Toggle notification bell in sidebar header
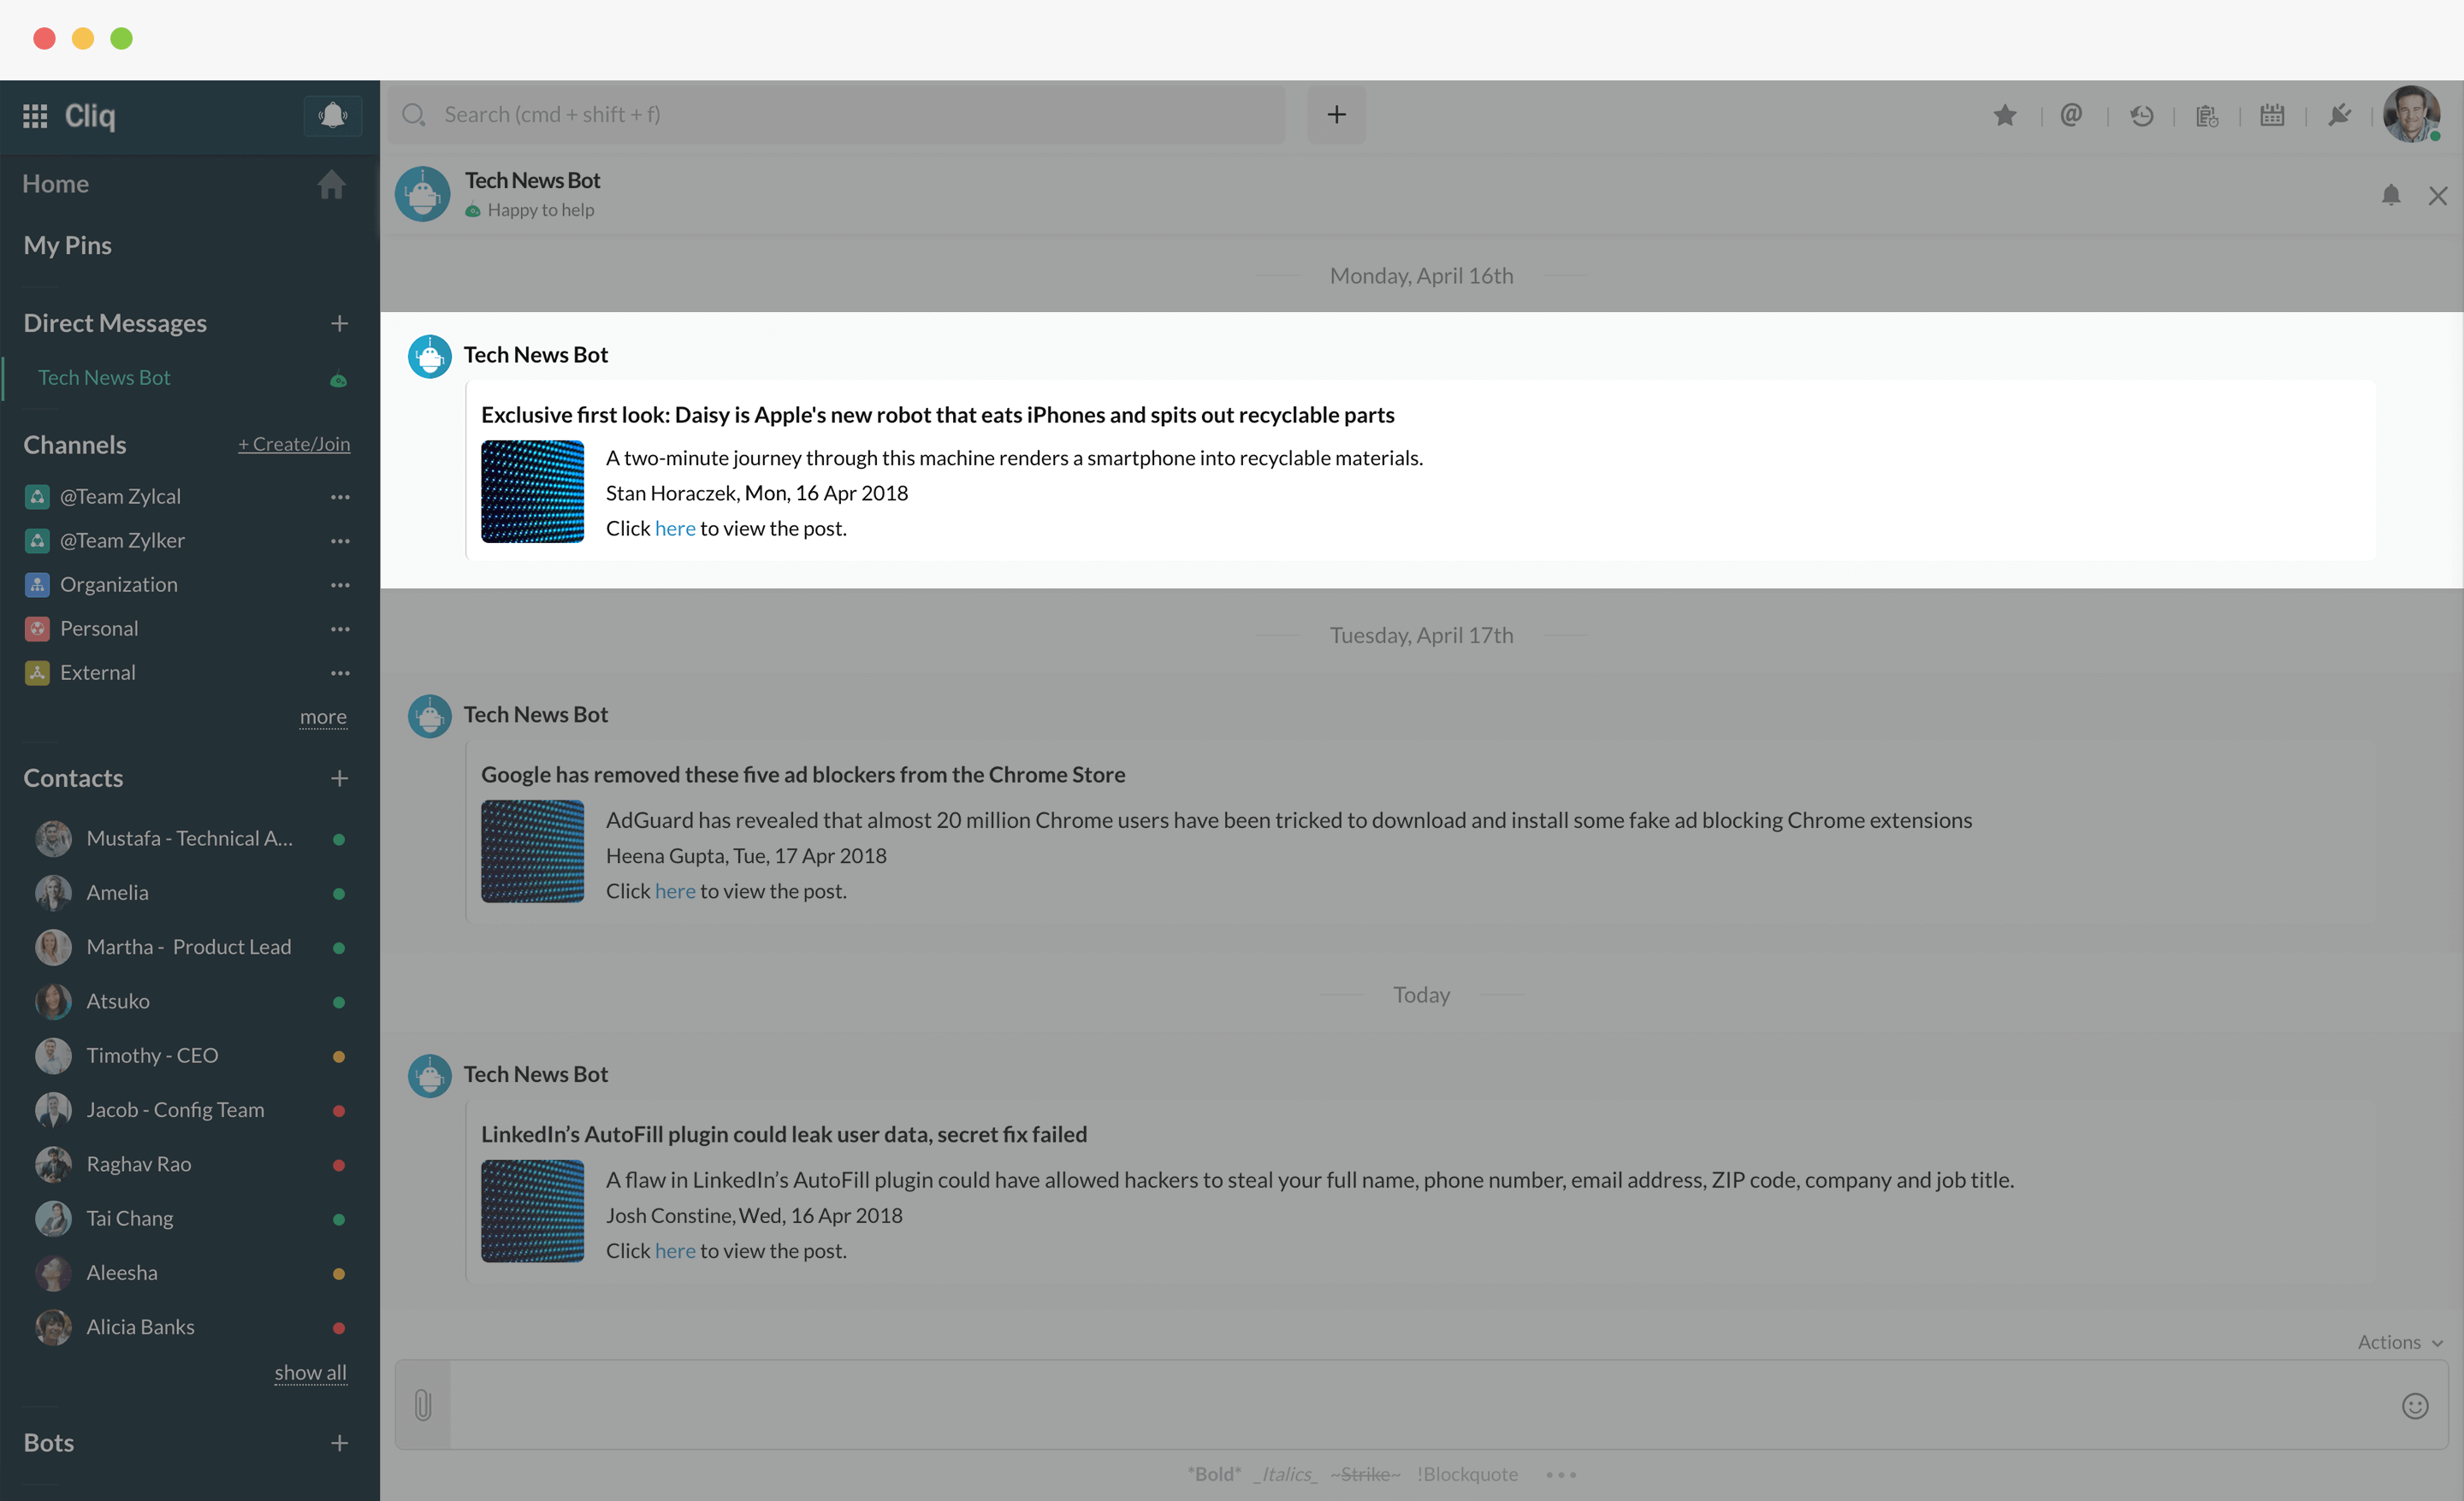This screenshot has height=1501, width=2464. [332, 116]
